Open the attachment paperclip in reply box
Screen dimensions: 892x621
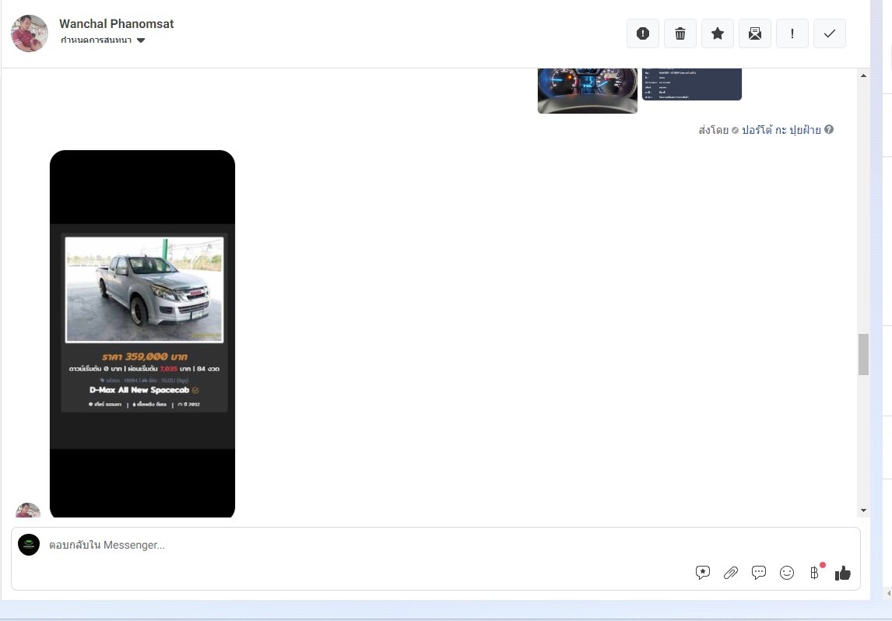(731, 573)
